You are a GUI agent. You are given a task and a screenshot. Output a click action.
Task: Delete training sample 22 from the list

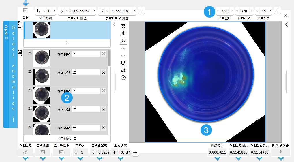point(104,91)
